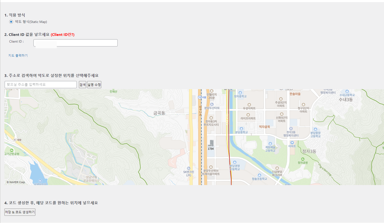Click the 수내고등학교 school icon
The height and width of the screenshot is (223, 384).
click(x=347, y=92)
